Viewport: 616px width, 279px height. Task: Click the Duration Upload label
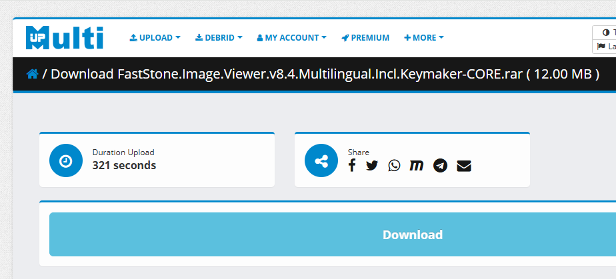click(x=123, y=152)
